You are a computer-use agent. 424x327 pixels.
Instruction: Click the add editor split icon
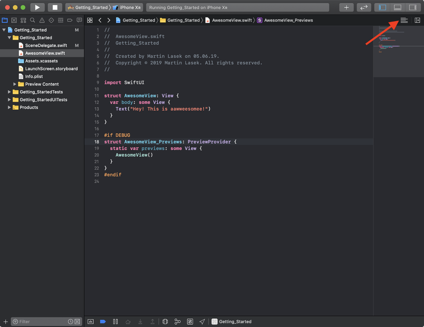tap(417, 21)
